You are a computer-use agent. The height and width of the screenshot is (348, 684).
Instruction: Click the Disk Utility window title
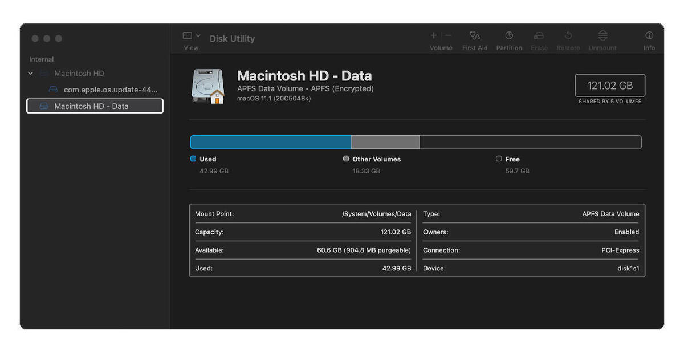[232, 39]
